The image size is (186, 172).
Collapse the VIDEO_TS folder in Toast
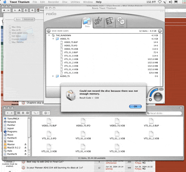click(x=53, y=39)
